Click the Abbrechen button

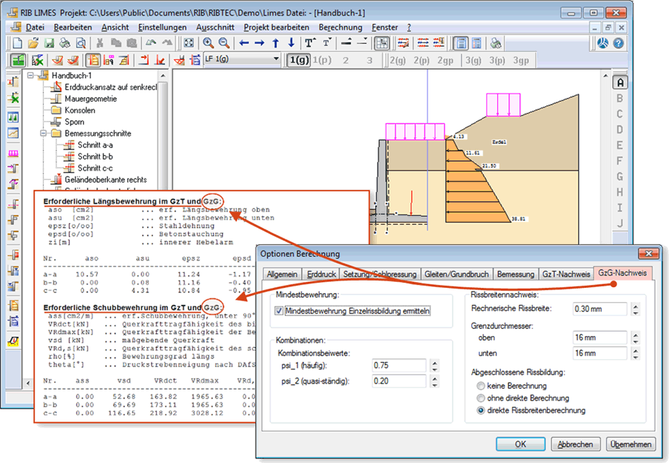pos(575,444)
